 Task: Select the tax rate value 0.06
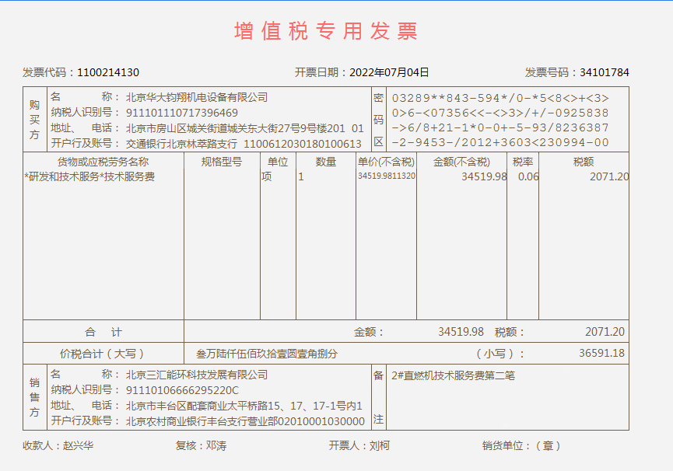coord(528,176)
